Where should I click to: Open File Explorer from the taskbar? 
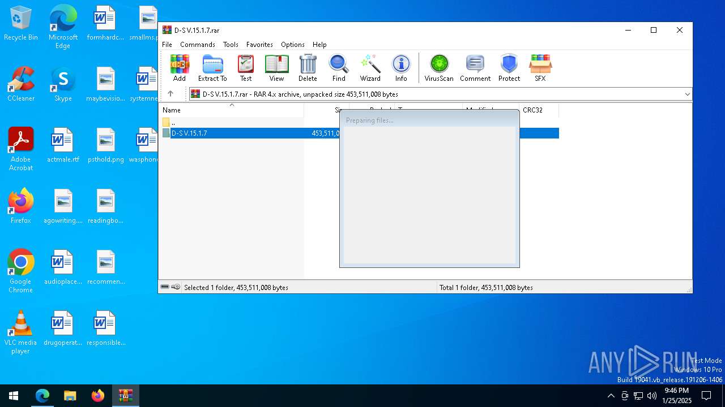pyautogui.click(x=70, y=396)
